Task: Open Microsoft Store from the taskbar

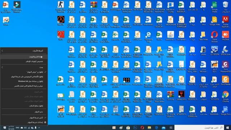Action: pos(128,127)
